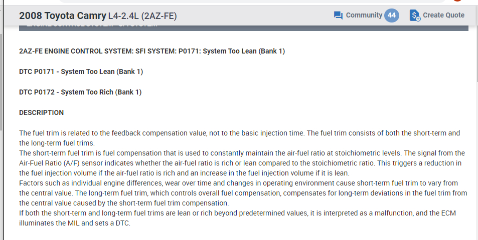Click the paragraph starting "The fuel trim is related"
The width and height of the screenshot is (478, 240).
pyautogui.click(x=239, y=138)
